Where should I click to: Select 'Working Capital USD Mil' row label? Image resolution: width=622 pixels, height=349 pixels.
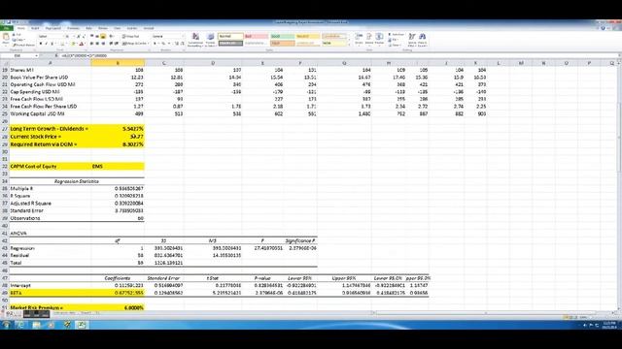pyautogui.click(x=50, y=113)
